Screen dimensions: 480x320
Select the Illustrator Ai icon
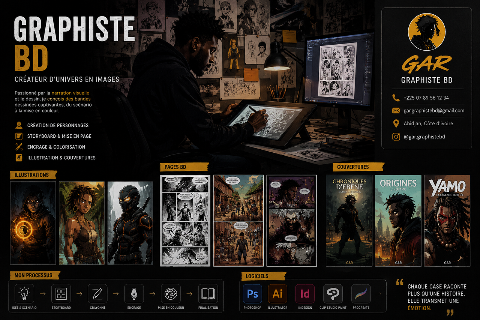pos(277,294)
